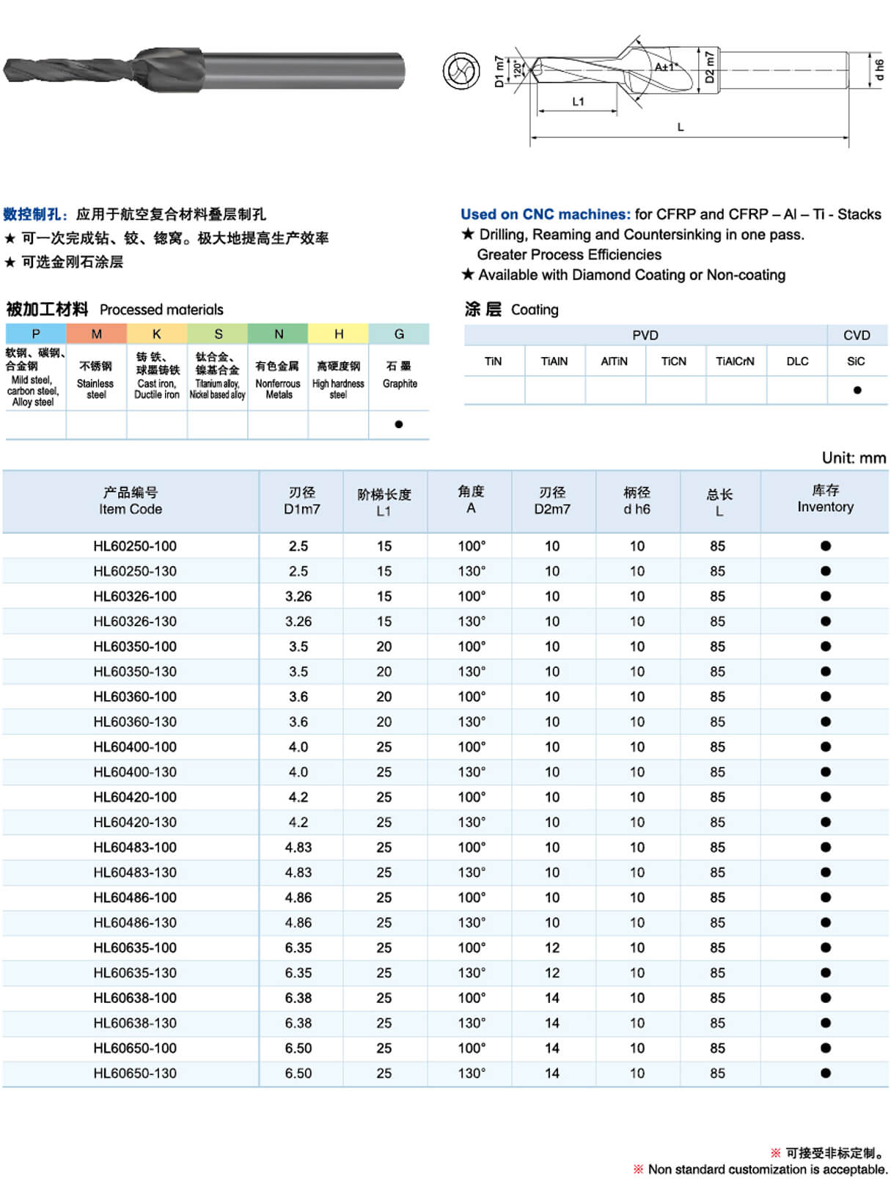Click item code HL60326-130
This screenshot has height=1179, width=891.
coord(135,622)
